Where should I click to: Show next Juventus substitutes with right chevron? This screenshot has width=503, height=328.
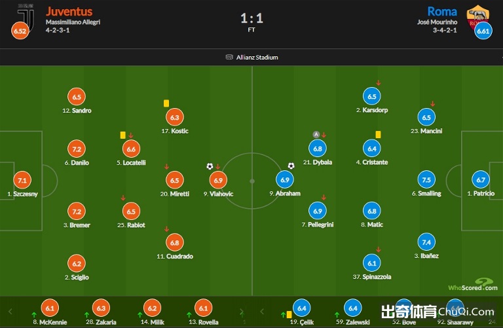(242, 312)
